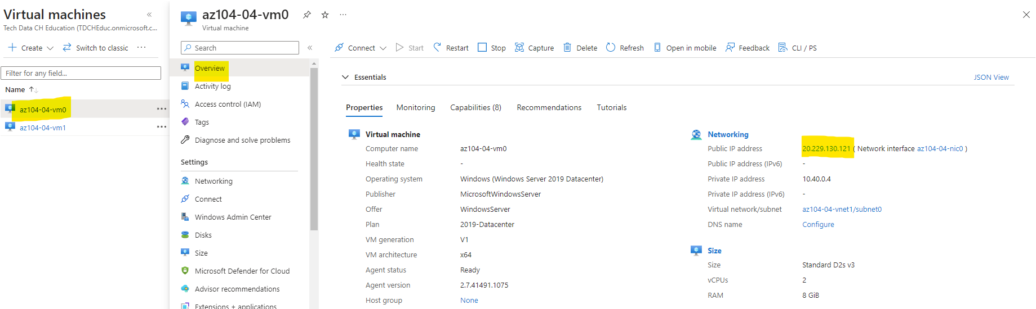Click the resource menu Search field
Viewport: 1036px width, 309px height.
coord(240,48)
